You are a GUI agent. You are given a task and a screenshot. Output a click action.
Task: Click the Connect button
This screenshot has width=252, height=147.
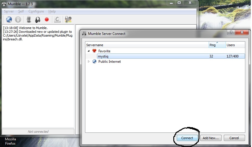[187, 138]
